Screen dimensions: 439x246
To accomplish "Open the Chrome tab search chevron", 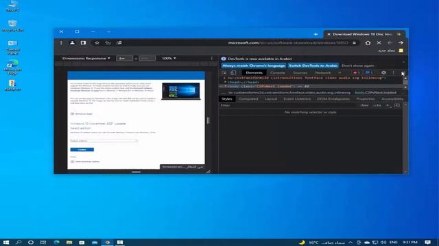I will (x=108, y=31).
